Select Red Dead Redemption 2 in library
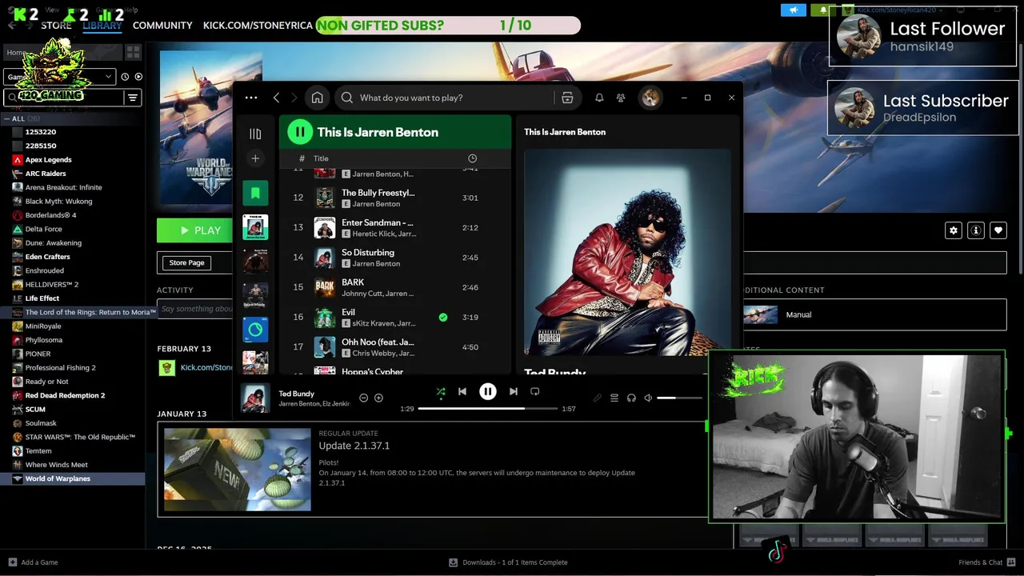The height and width of the screenshot is (576, 1024). [x=65, y=395]
